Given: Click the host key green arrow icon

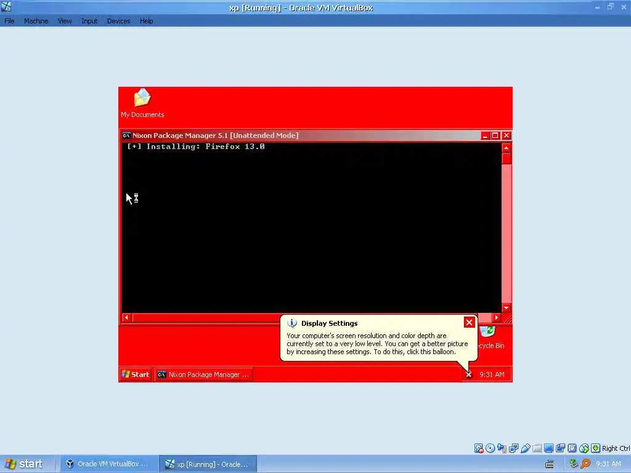Looking at the screenshot, I should click(x=596, y=448).
